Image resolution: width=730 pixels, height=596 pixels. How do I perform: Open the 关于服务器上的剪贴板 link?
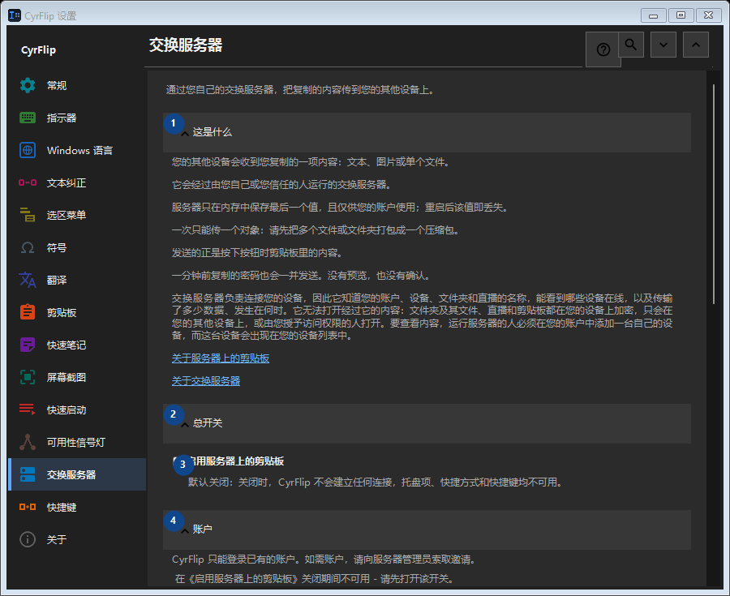coord(220,358)
